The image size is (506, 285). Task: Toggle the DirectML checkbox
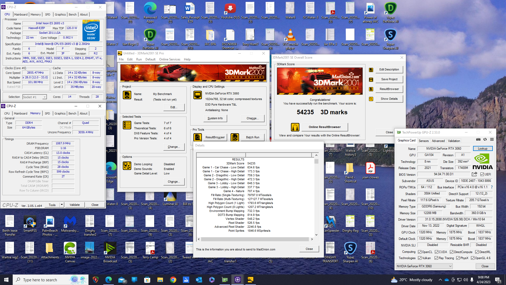click(x=477, y=252)
